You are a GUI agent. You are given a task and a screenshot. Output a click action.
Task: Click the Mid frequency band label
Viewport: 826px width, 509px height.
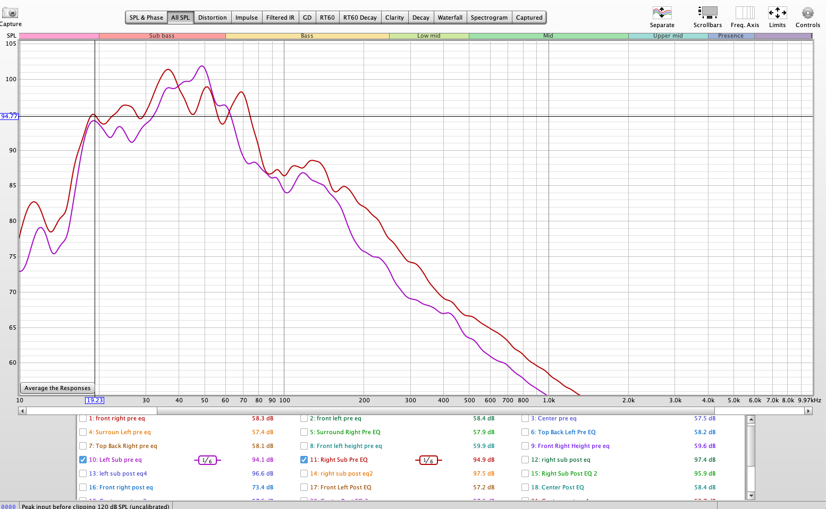pos(549,36)
